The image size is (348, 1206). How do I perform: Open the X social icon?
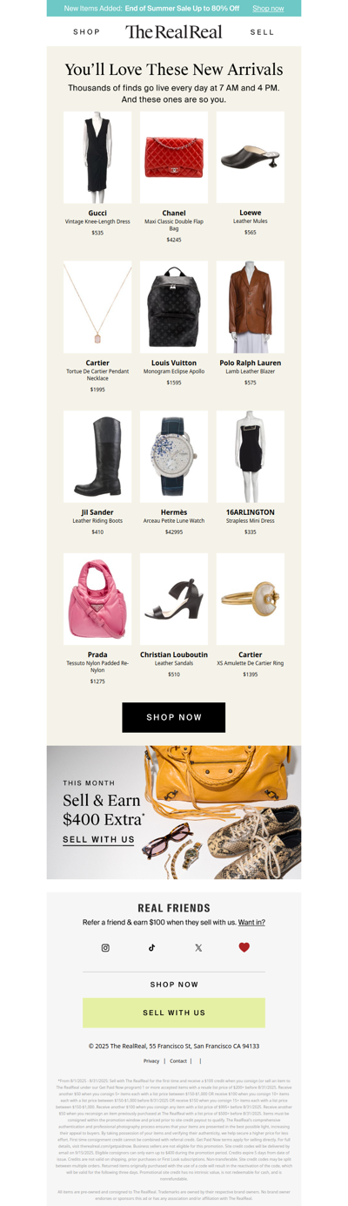[x=198, y=947]
